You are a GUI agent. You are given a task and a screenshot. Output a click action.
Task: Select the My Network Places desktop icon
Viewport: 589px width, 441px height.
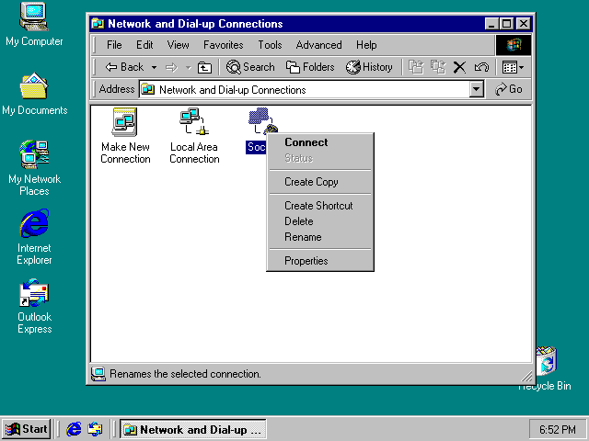[x=34, y=168]
